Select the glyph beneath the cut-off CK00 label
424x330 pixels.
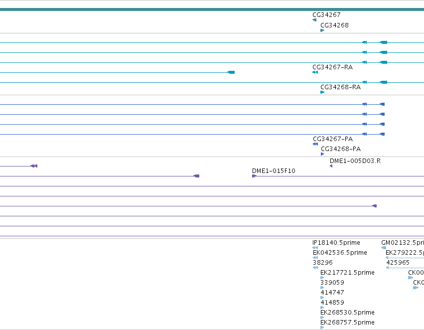(x=411, y=278)
